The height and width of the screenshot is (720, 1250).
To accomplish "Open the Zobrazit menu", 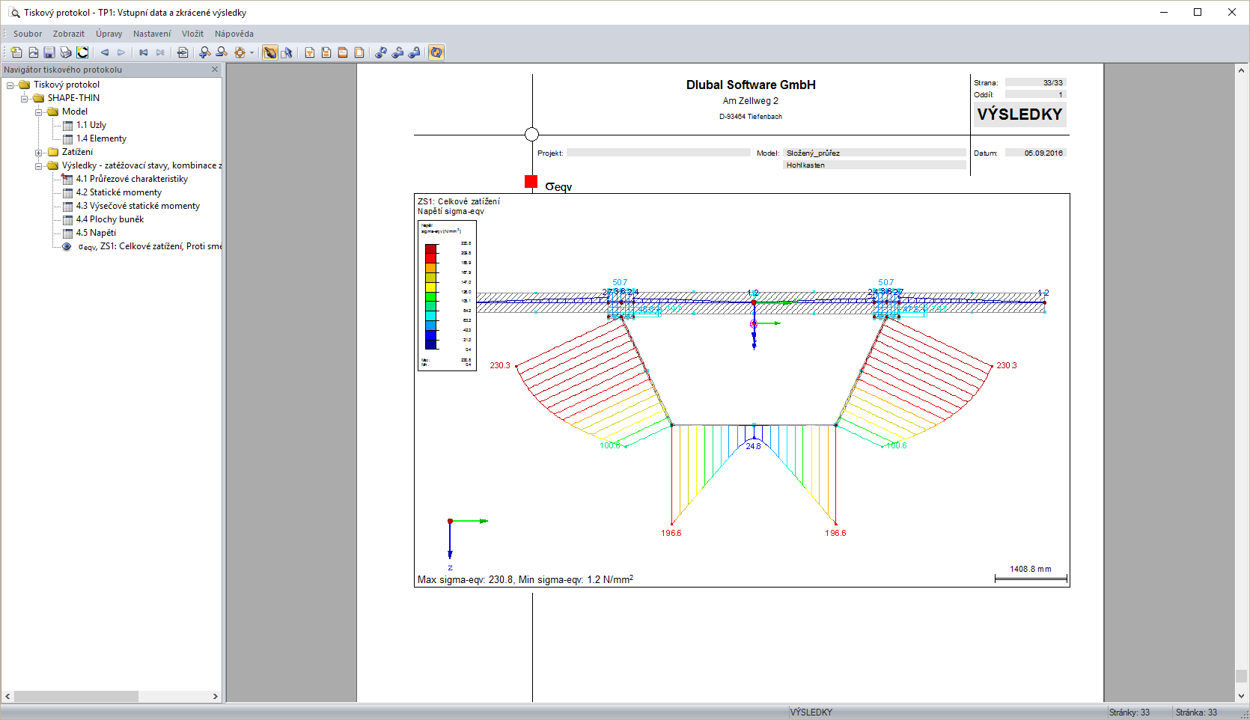I will [69, 34].
